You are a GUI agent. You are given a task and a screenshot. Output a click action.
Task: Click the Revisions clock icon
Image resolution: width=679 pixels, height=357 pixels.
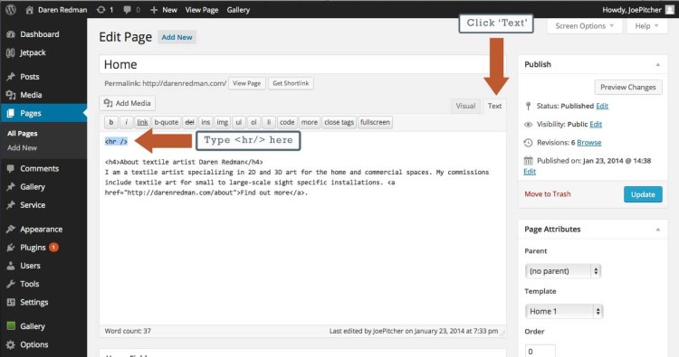pyautogui.click(x=528, y=143)
